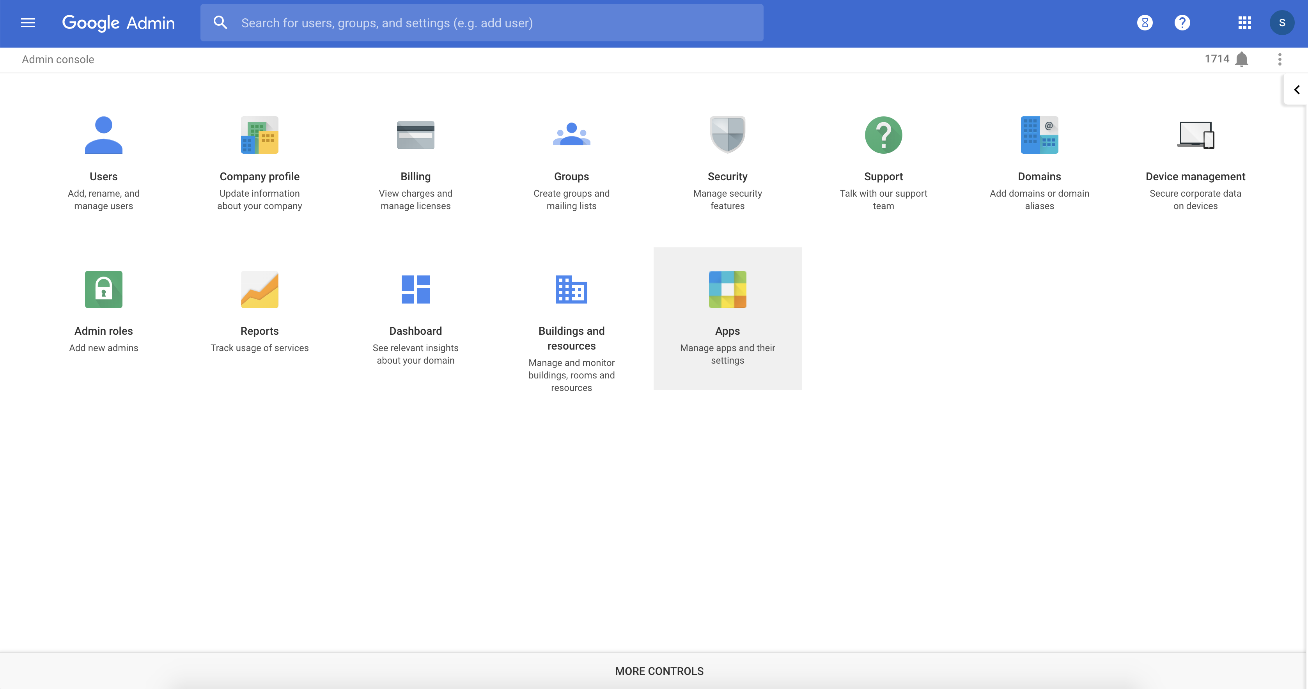Image resolution: width=1308 pixels, height=689 pixels.
Task: Open the Google apps grid launcher
Action: click(1244, 23)
